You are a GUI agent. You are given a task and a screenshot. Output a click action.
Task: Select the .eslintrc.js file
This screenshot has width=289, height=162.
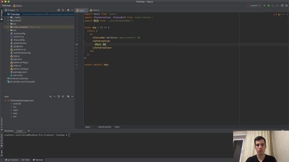pyautogui.click(x=18, y=37)
